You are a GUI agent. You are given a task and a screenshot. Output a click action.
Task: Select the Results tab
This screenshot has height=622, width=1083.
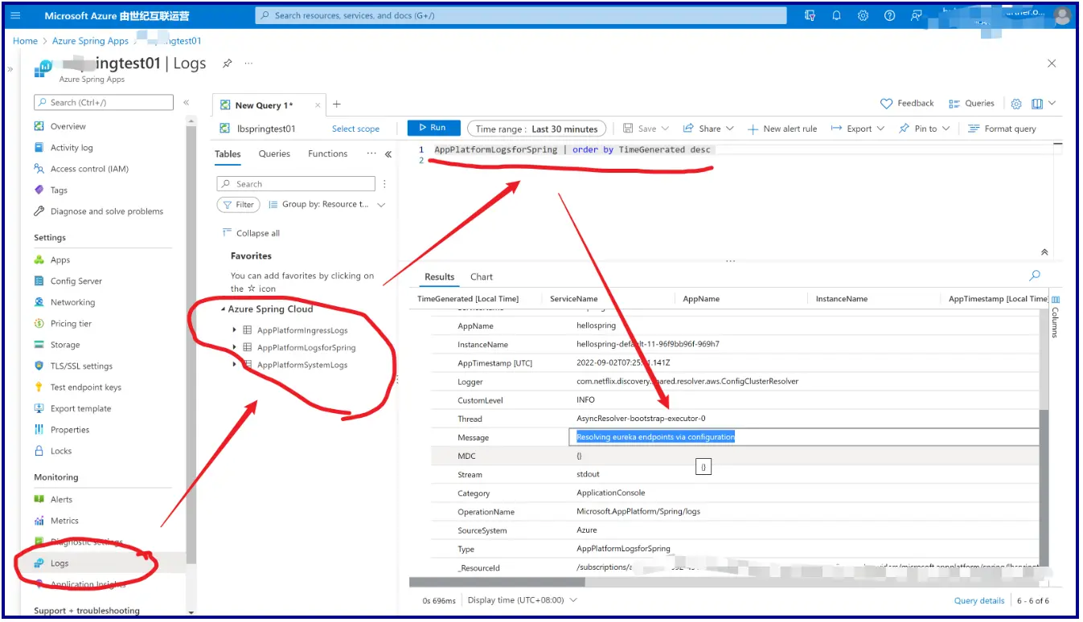(x=439, y=276)
